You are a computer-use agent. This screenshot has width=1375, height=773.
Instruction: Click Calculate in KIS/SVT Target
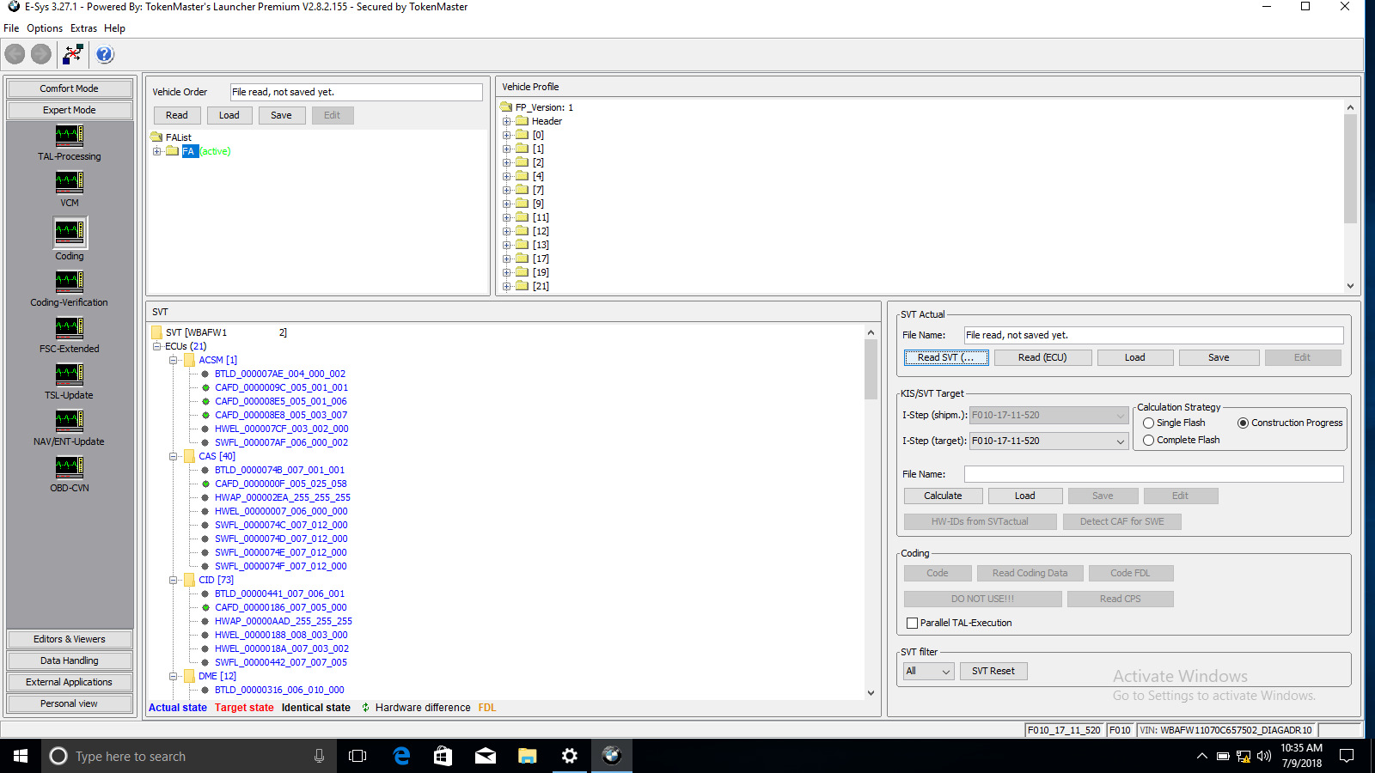pyautogui.click(x=943, y=496)
